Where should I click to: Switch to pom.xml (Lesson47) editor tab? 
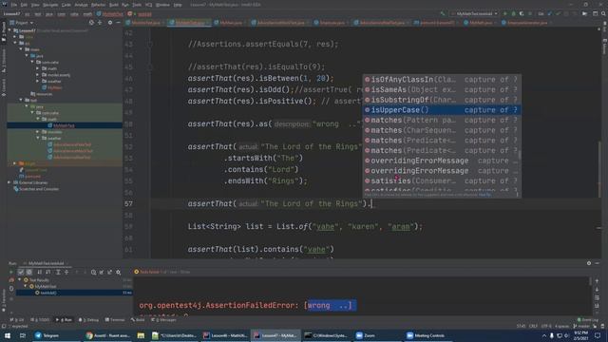point(437,23)
